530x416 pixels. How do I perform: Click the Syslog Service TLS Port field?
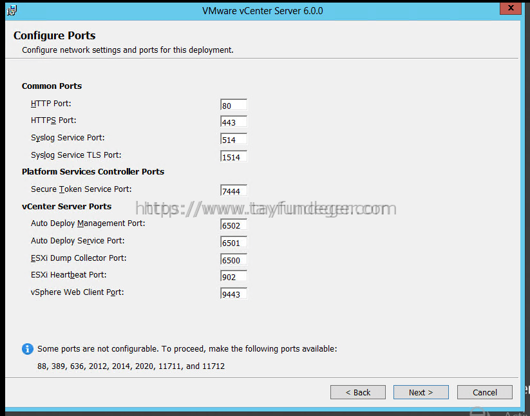pyautogui.click(x=234, y=156)
